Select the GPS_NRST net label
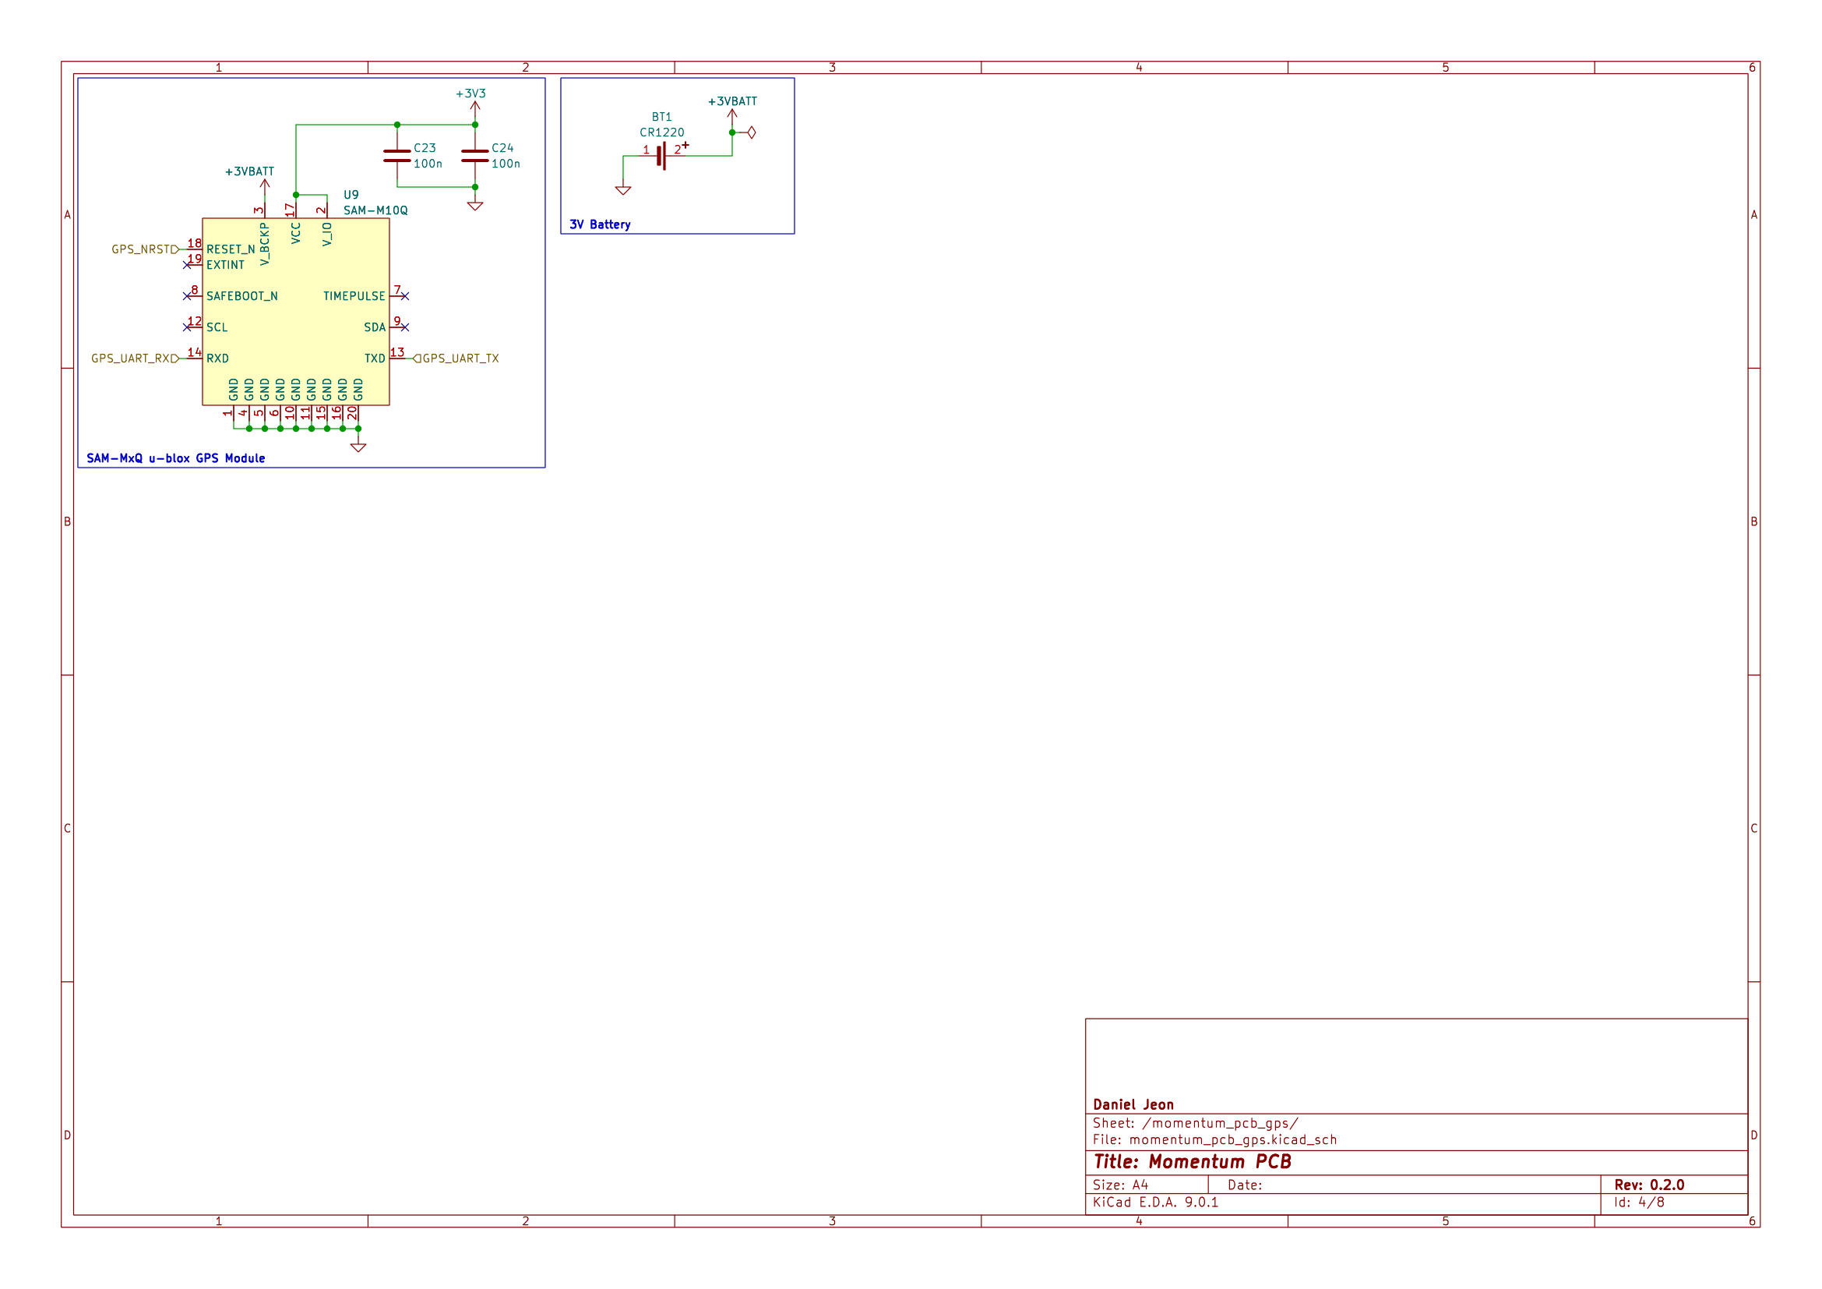 (141, 249)
